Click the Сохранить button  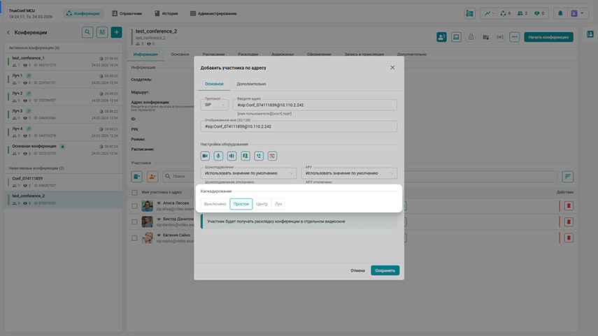(385, 270)
